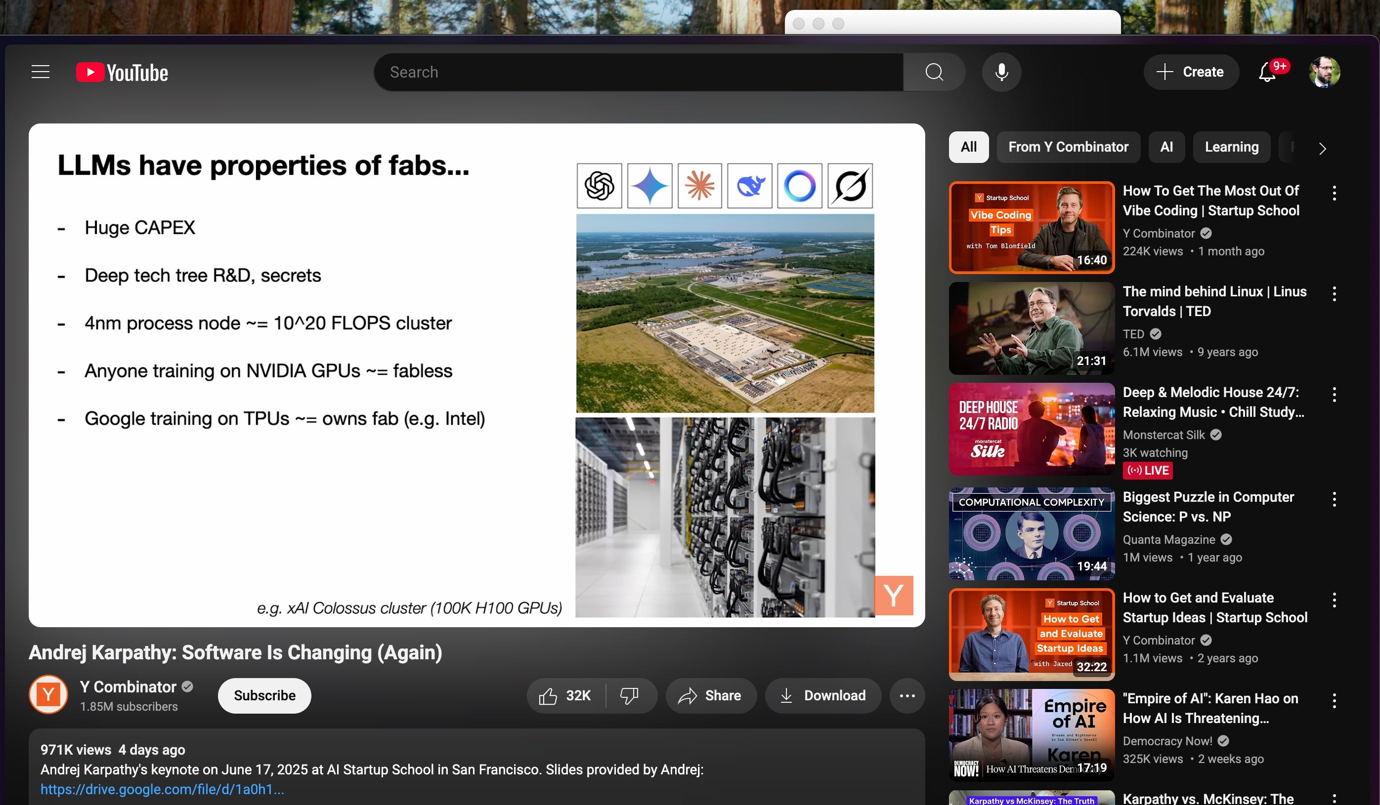Click the YouTube home logo
This screenshot has width=1380, height=805.
pos(122,72)
